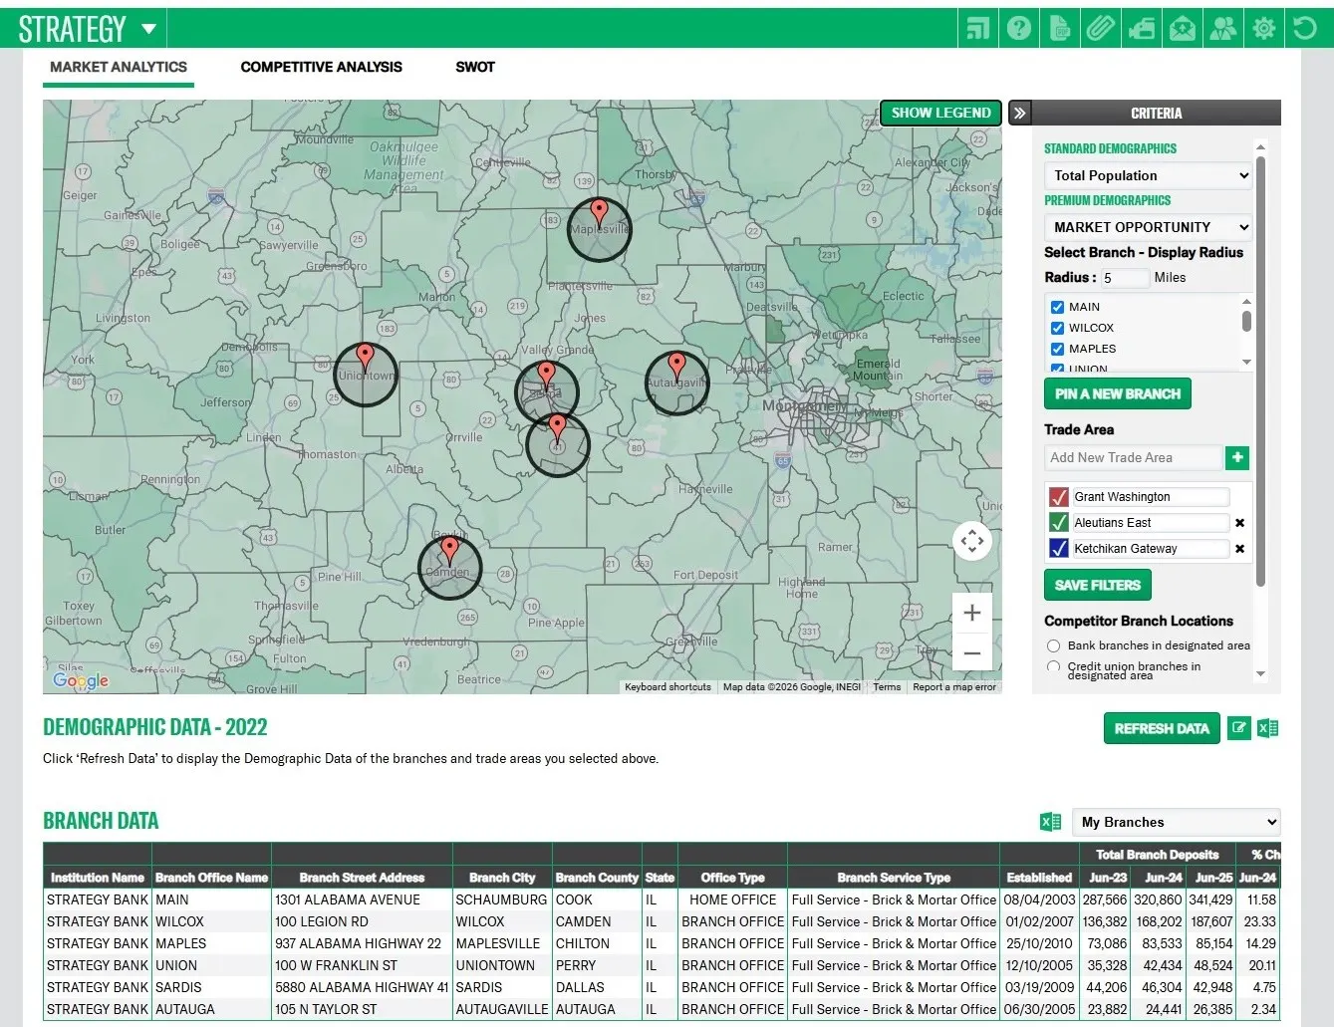Click the Established column header
The image size is (1334, 1027).
click(x=1039, y=878)
